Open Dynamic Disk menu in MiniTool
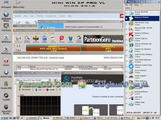161x120 pixels. pyautogui.click(x=51, y=16)
